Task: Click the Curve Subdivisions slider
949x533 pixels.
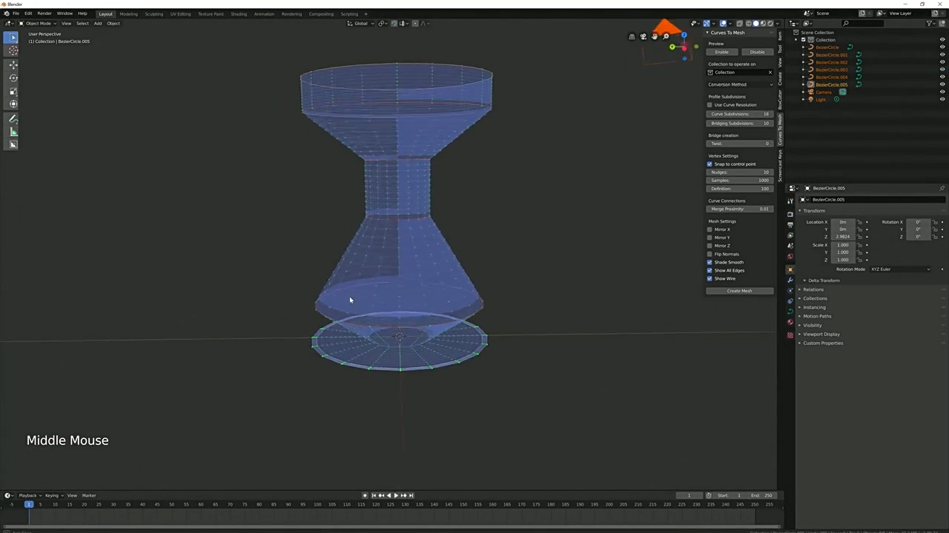Action: (x=739, y=114)
